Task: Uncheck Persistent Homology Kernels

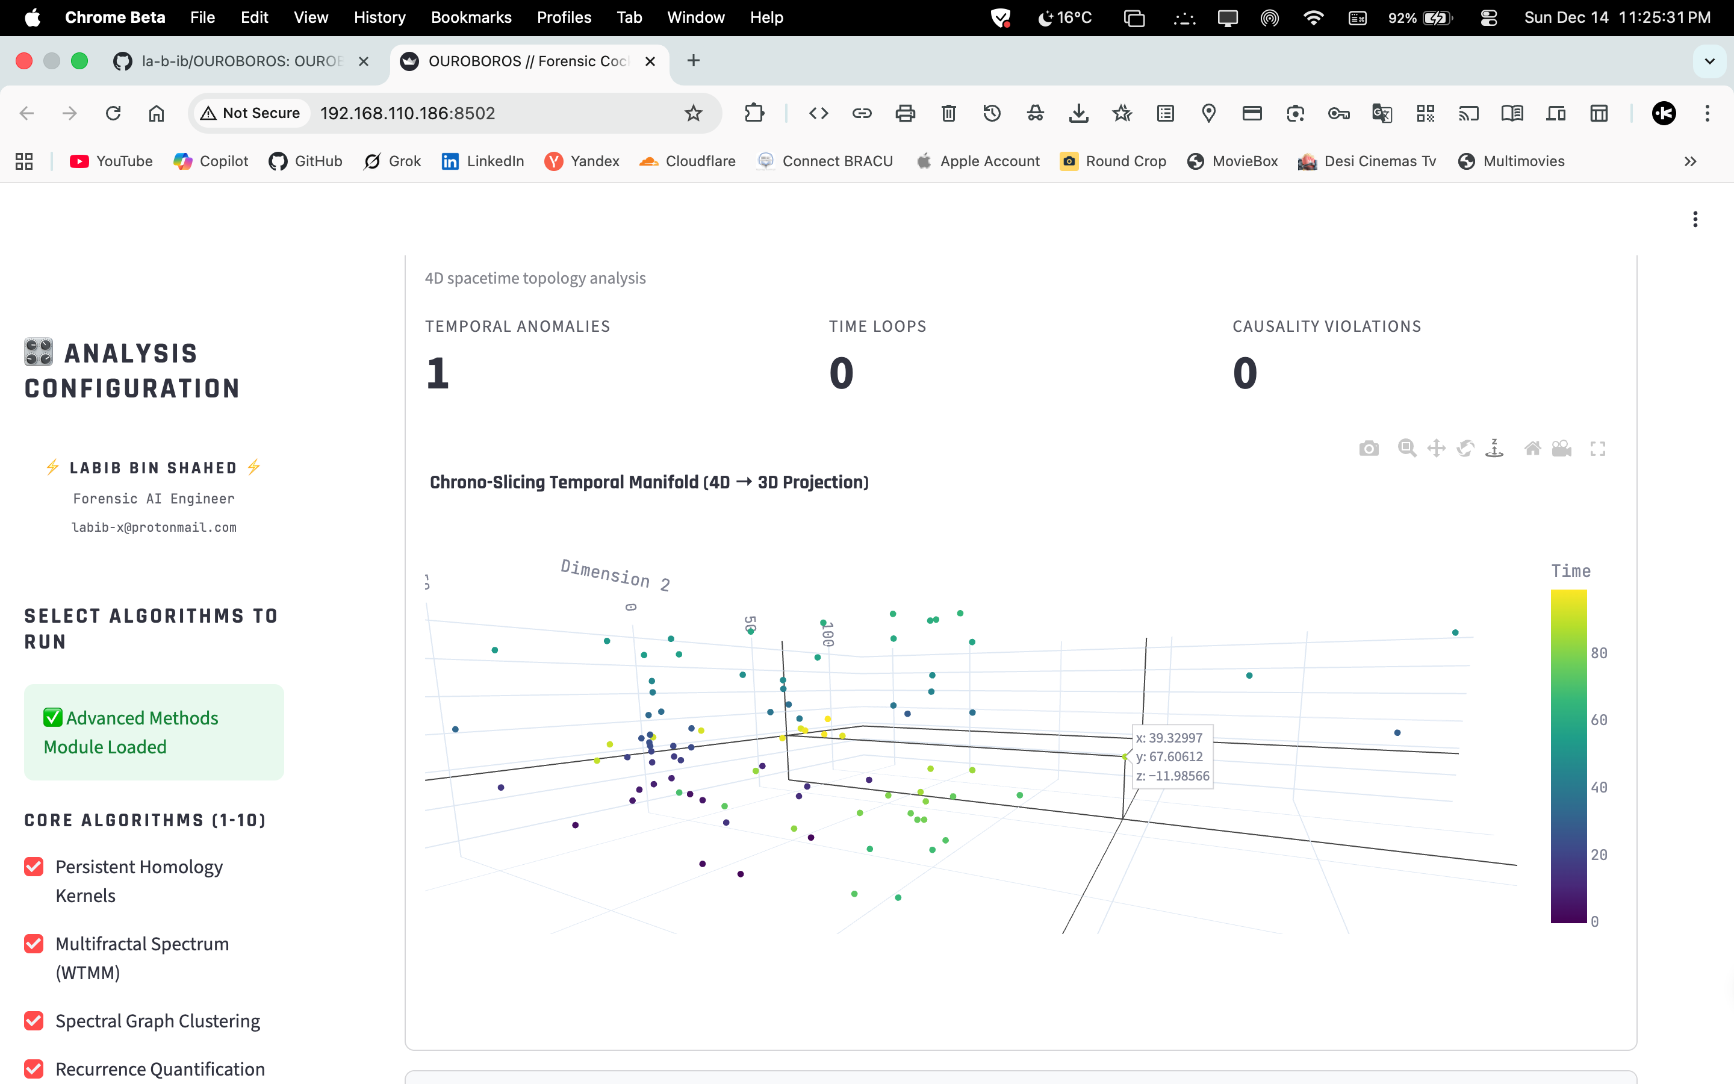Action: pyautogui.click(x=34, y=867)
